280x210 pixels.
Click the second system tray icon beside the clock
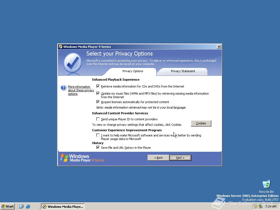[x=261, y=207]
